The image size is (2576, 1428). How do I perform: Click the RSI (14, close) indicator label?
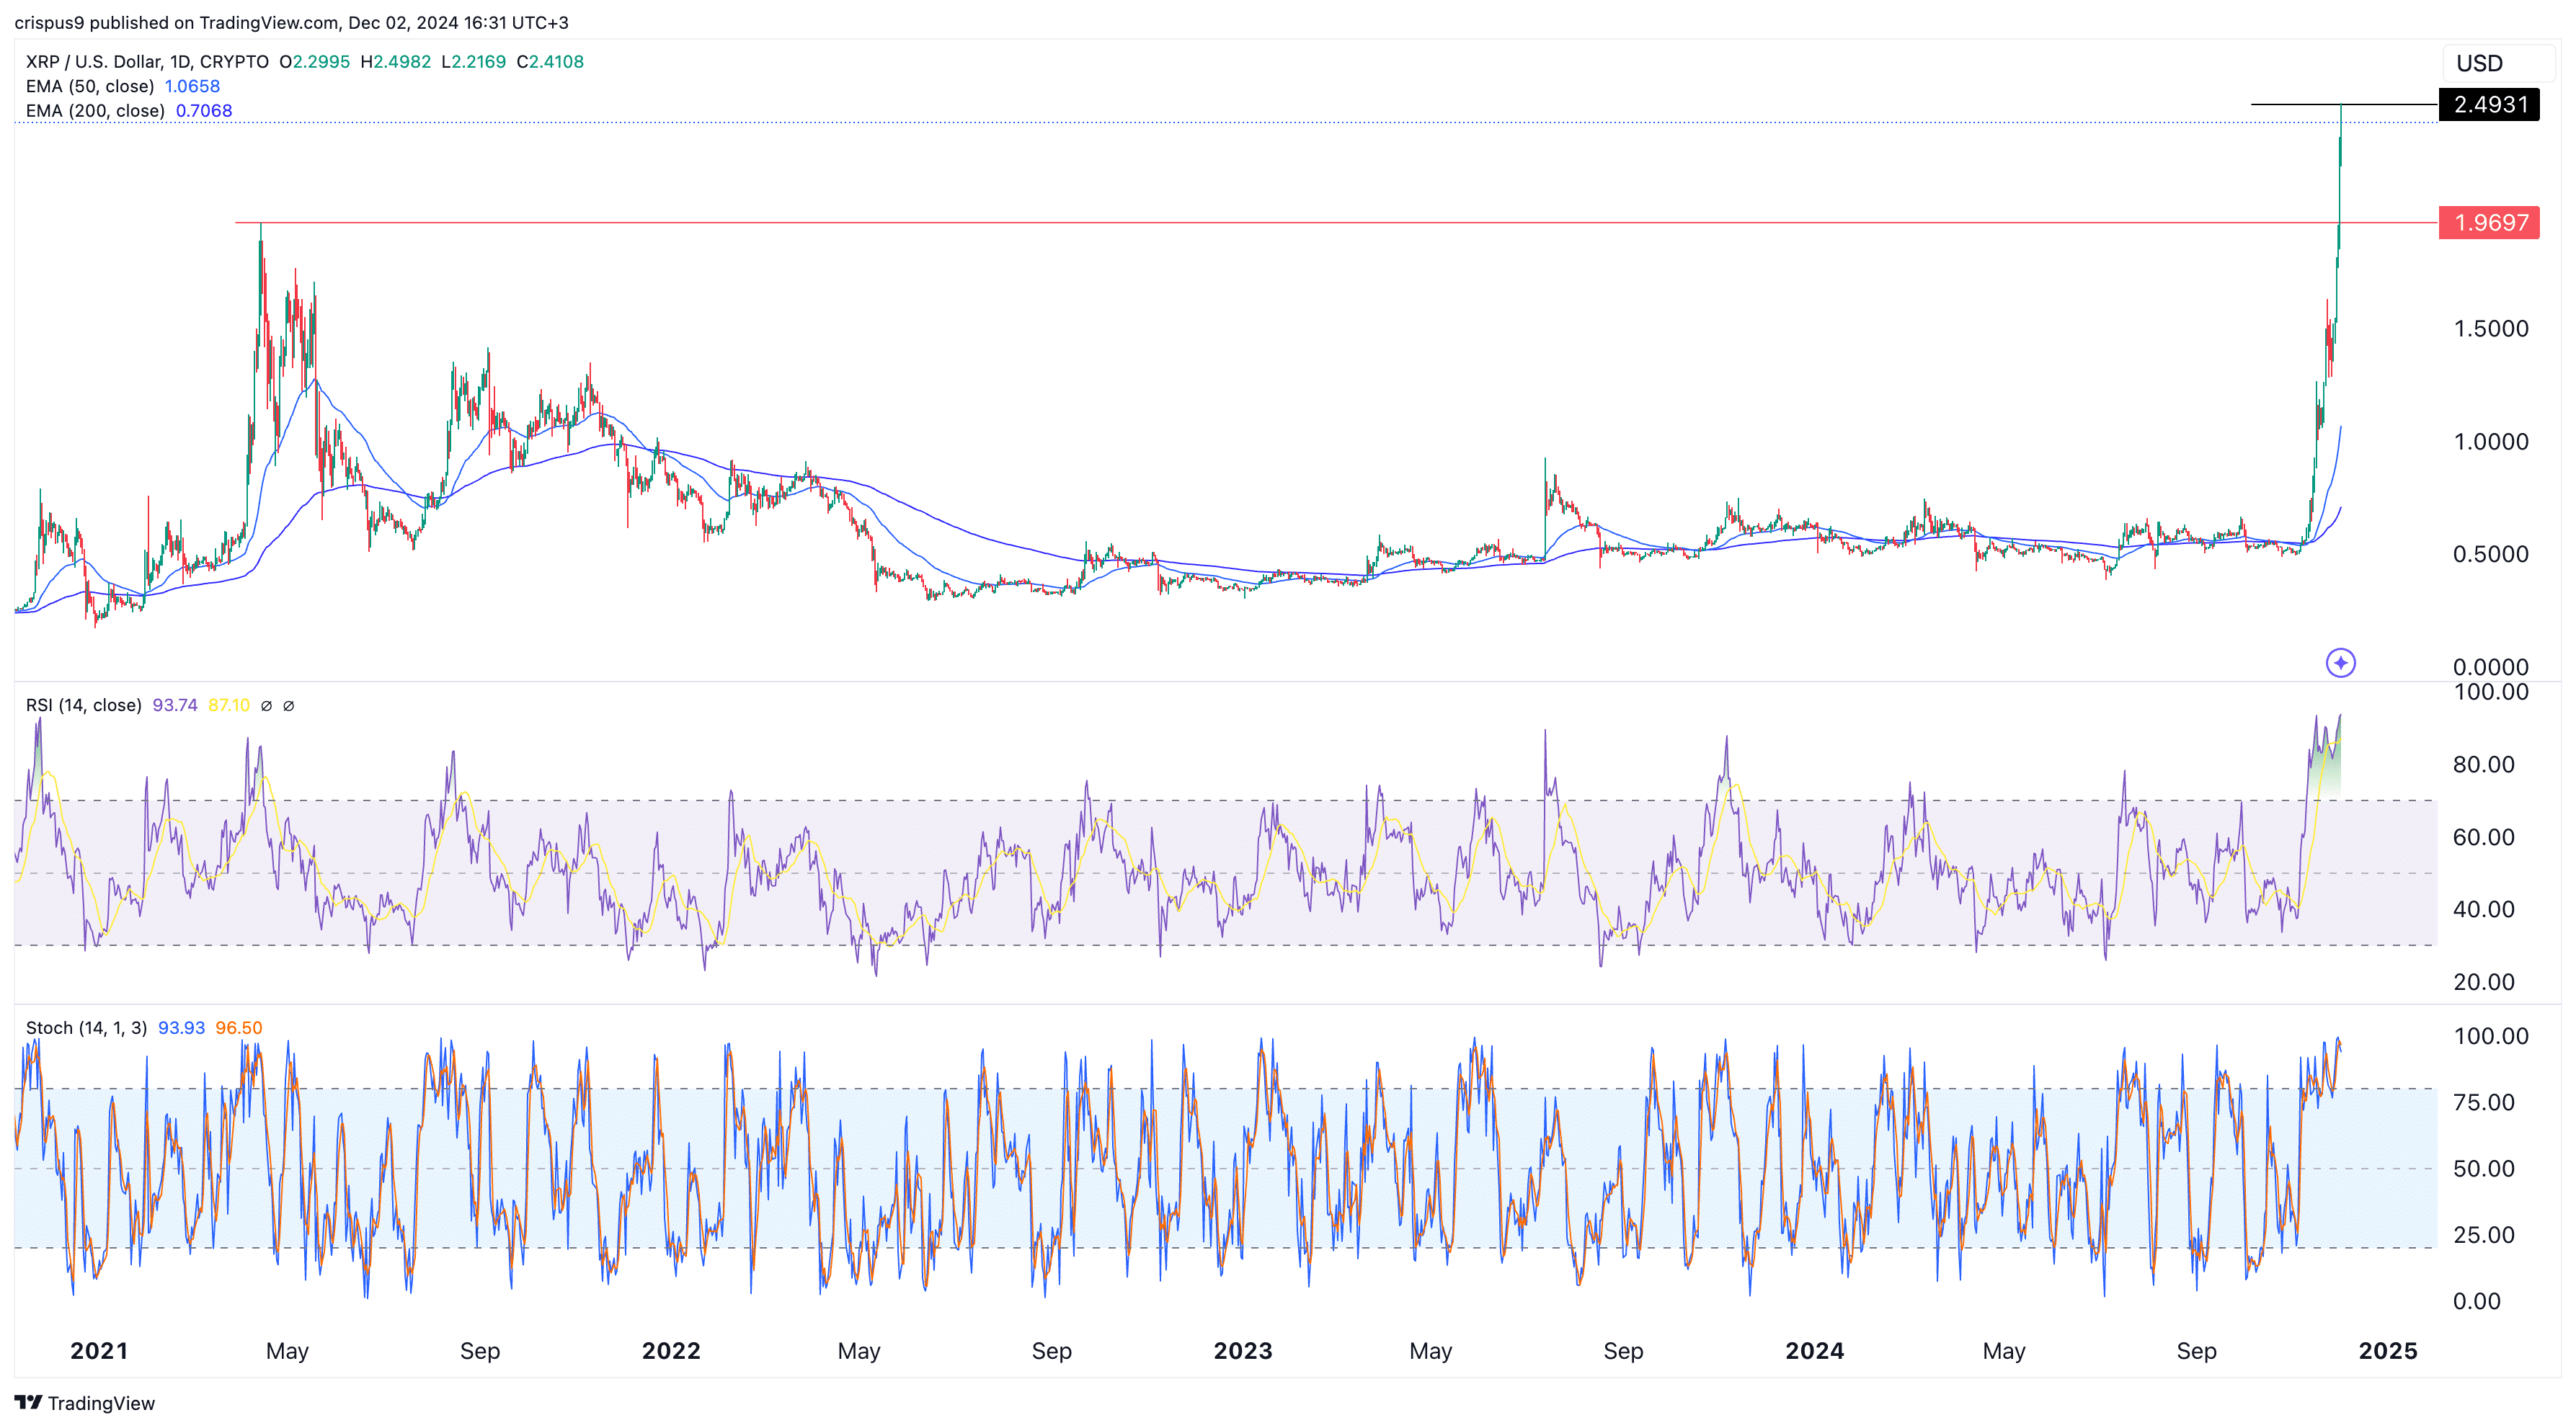tap(84, 705)
